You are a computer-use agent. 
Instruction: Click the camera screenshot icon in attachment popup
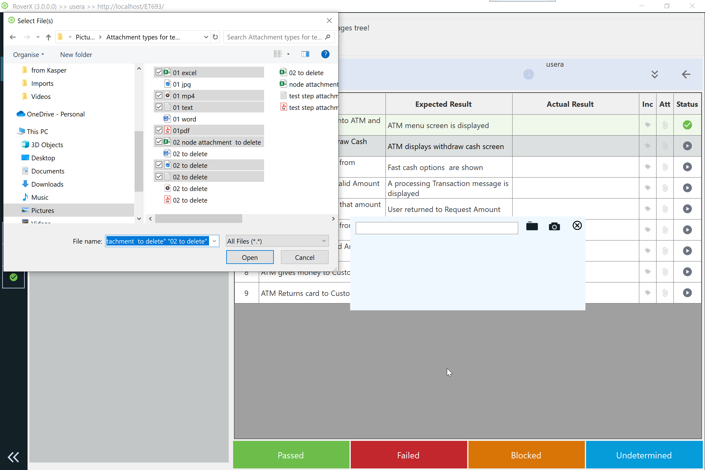(x=554, y=226)
